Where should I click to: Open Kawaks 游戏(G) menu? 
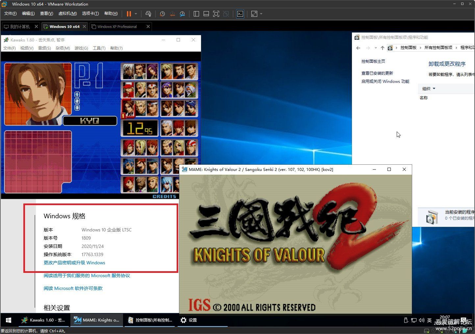(x=81, y=48)
